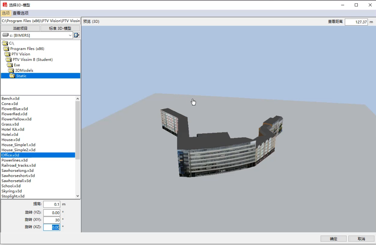
Task: Select Grass.v3d in the file list
Action: [x=10, y=124]
